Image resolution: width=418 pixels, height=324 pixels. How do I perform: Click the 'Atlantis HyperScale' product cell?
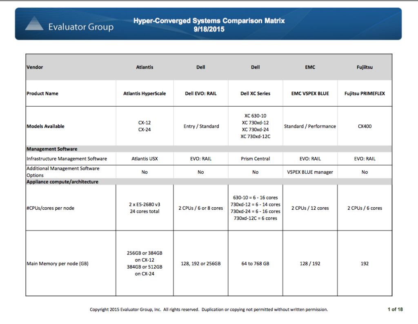(145, 93)
